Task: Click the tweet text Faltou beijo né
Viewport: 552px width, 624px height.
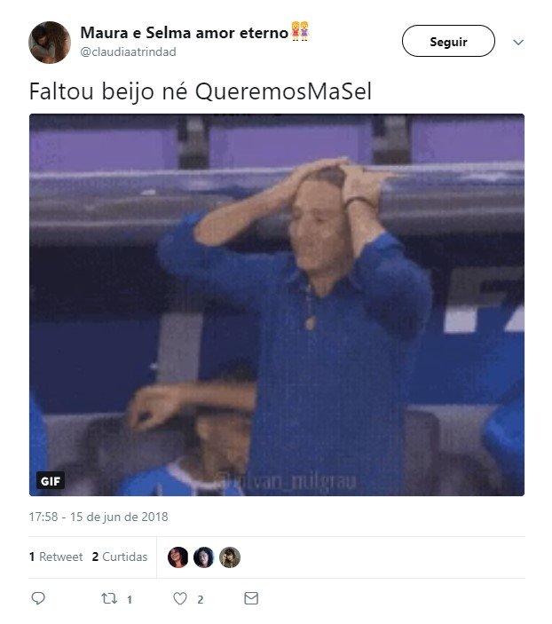Action: point(108,91)
